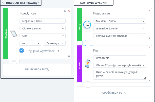Open the 'Urządzenie' push target dropdown
The height and width of the screenshot is (102, 155).
(x=120, y=58)
